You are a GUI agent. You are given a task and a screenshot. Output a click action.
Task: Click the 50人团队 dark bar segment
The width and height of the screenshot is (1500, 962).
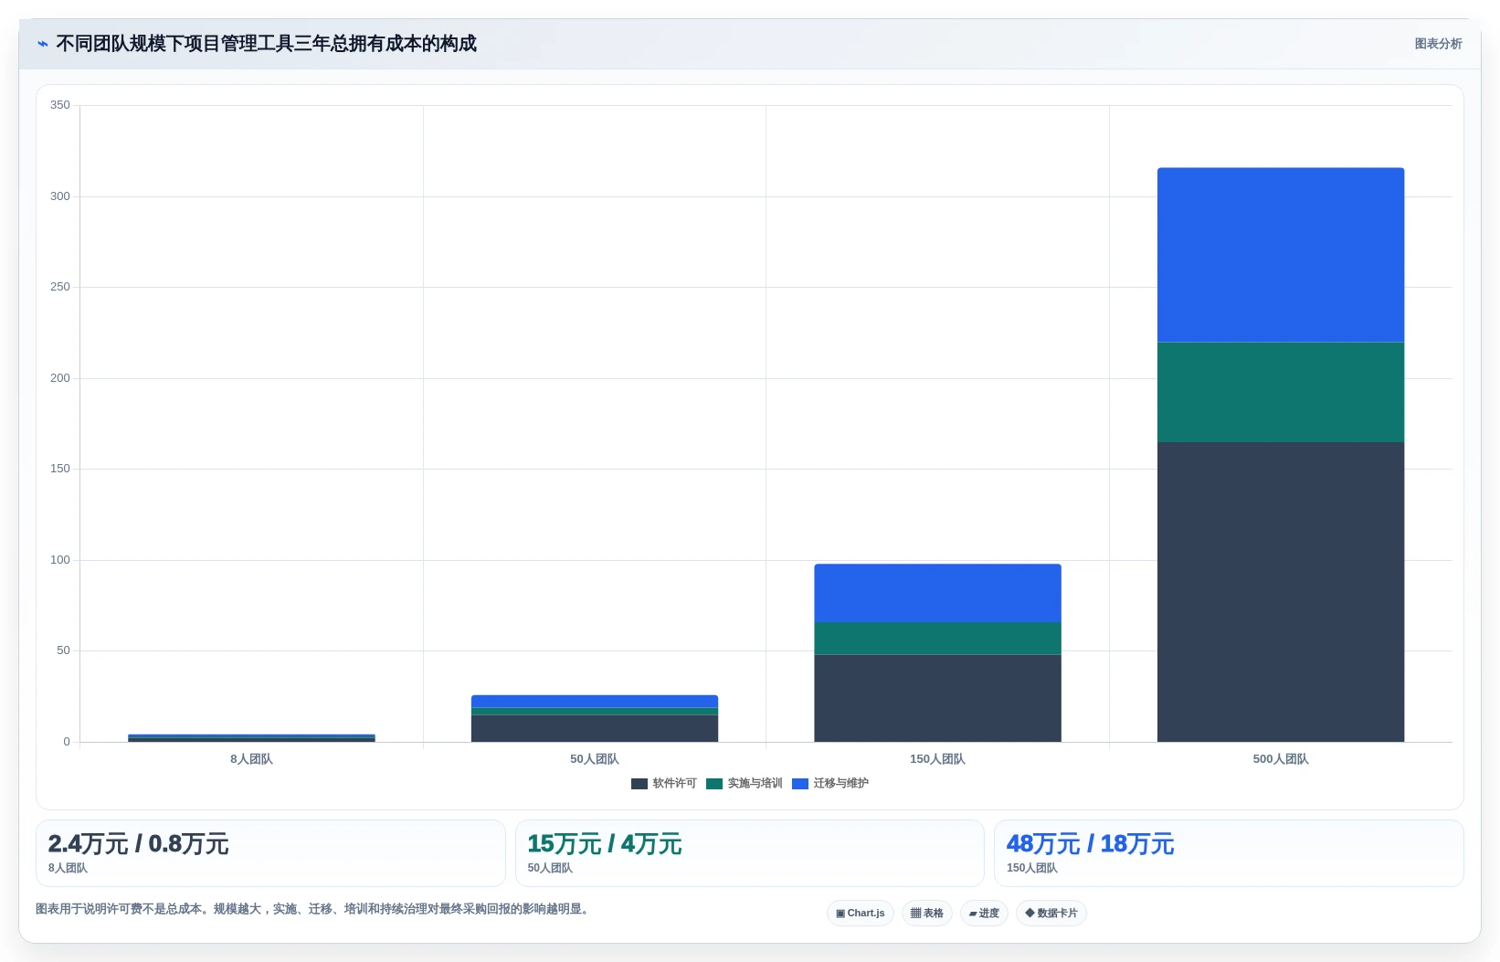pos(595,728)
